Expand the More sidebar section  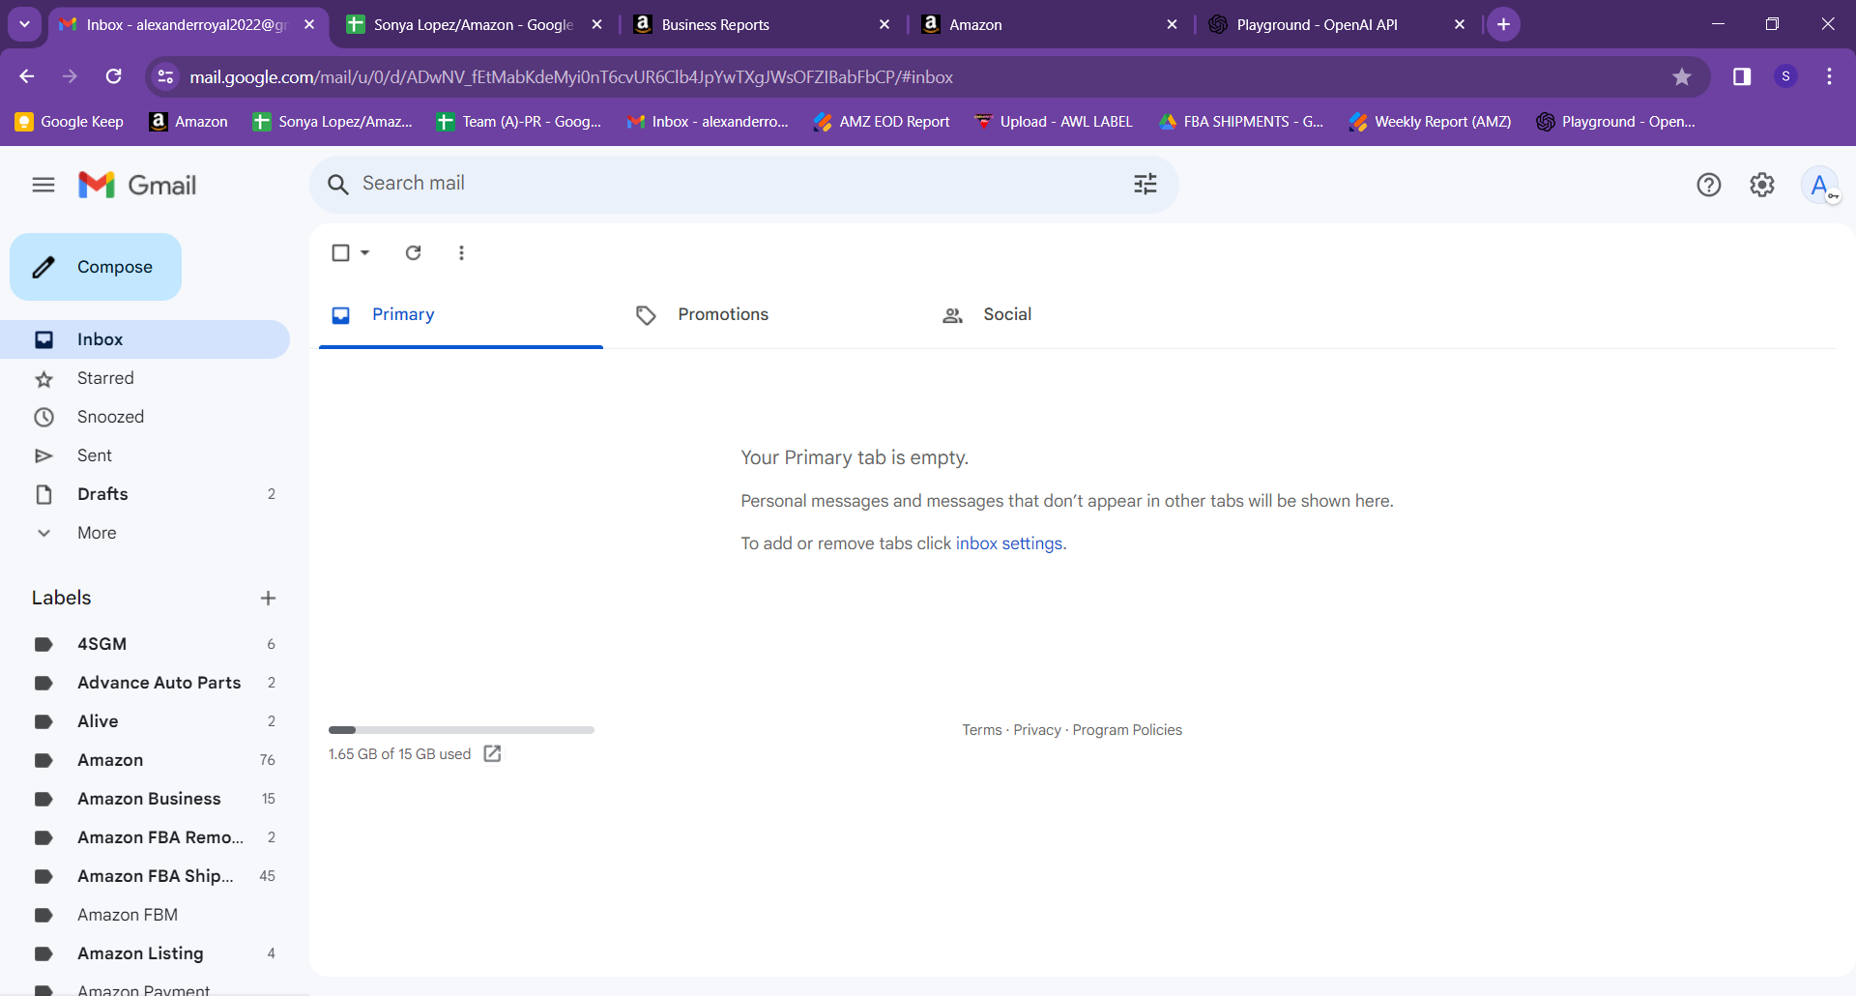point(97,533)
